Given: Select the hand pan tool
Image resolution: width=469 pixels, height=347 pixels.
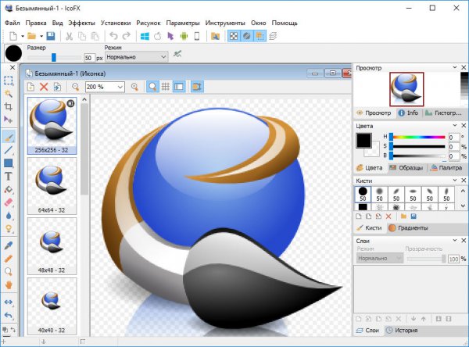Looking at the screenshot, I should click(x=9, y=285).
